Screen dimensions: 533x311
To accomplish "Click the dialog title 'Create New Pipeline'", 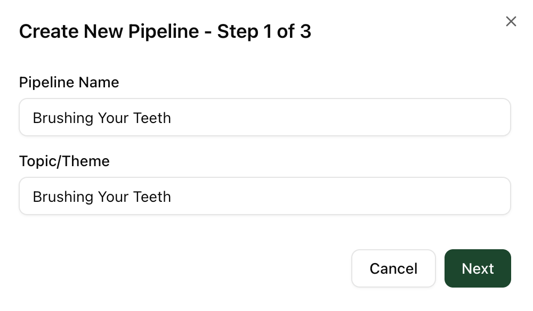I will coord(109,31).
